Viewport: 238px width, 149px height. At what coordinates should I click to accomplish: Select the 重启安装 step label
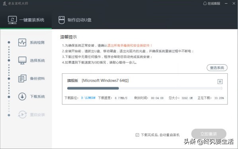(x=37, y=115)
